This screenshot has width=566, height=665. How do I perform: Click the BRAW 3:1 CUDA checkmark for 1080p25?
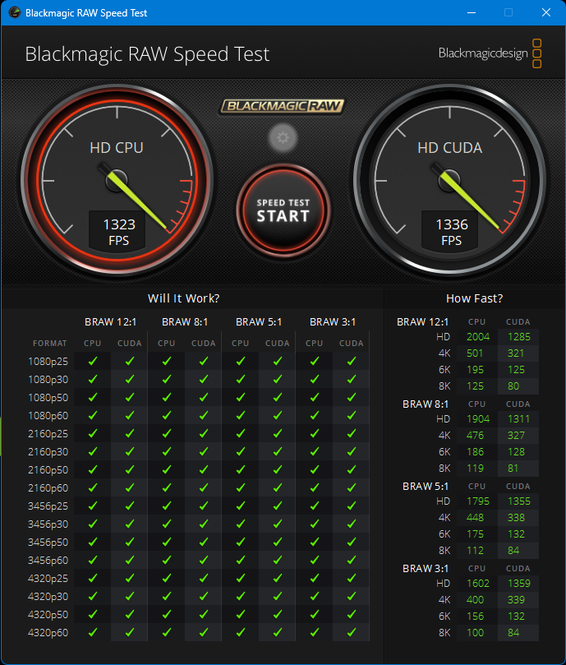click(x=352, y=361)
